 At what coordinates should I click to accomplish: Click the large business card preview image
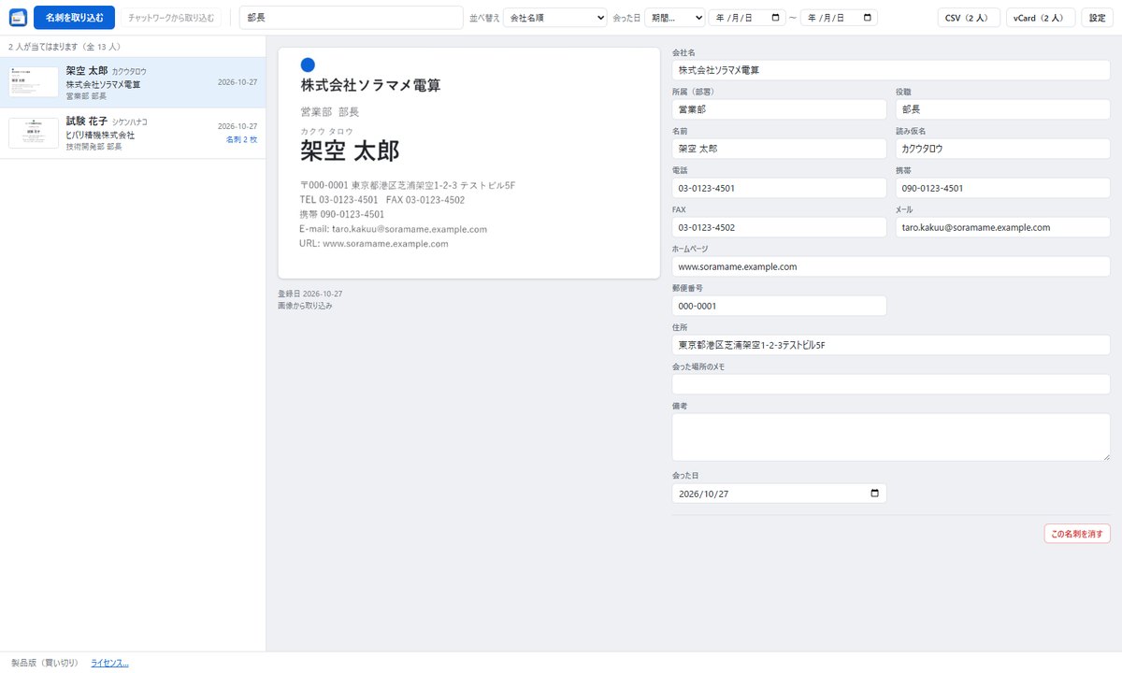pos(469,163)
